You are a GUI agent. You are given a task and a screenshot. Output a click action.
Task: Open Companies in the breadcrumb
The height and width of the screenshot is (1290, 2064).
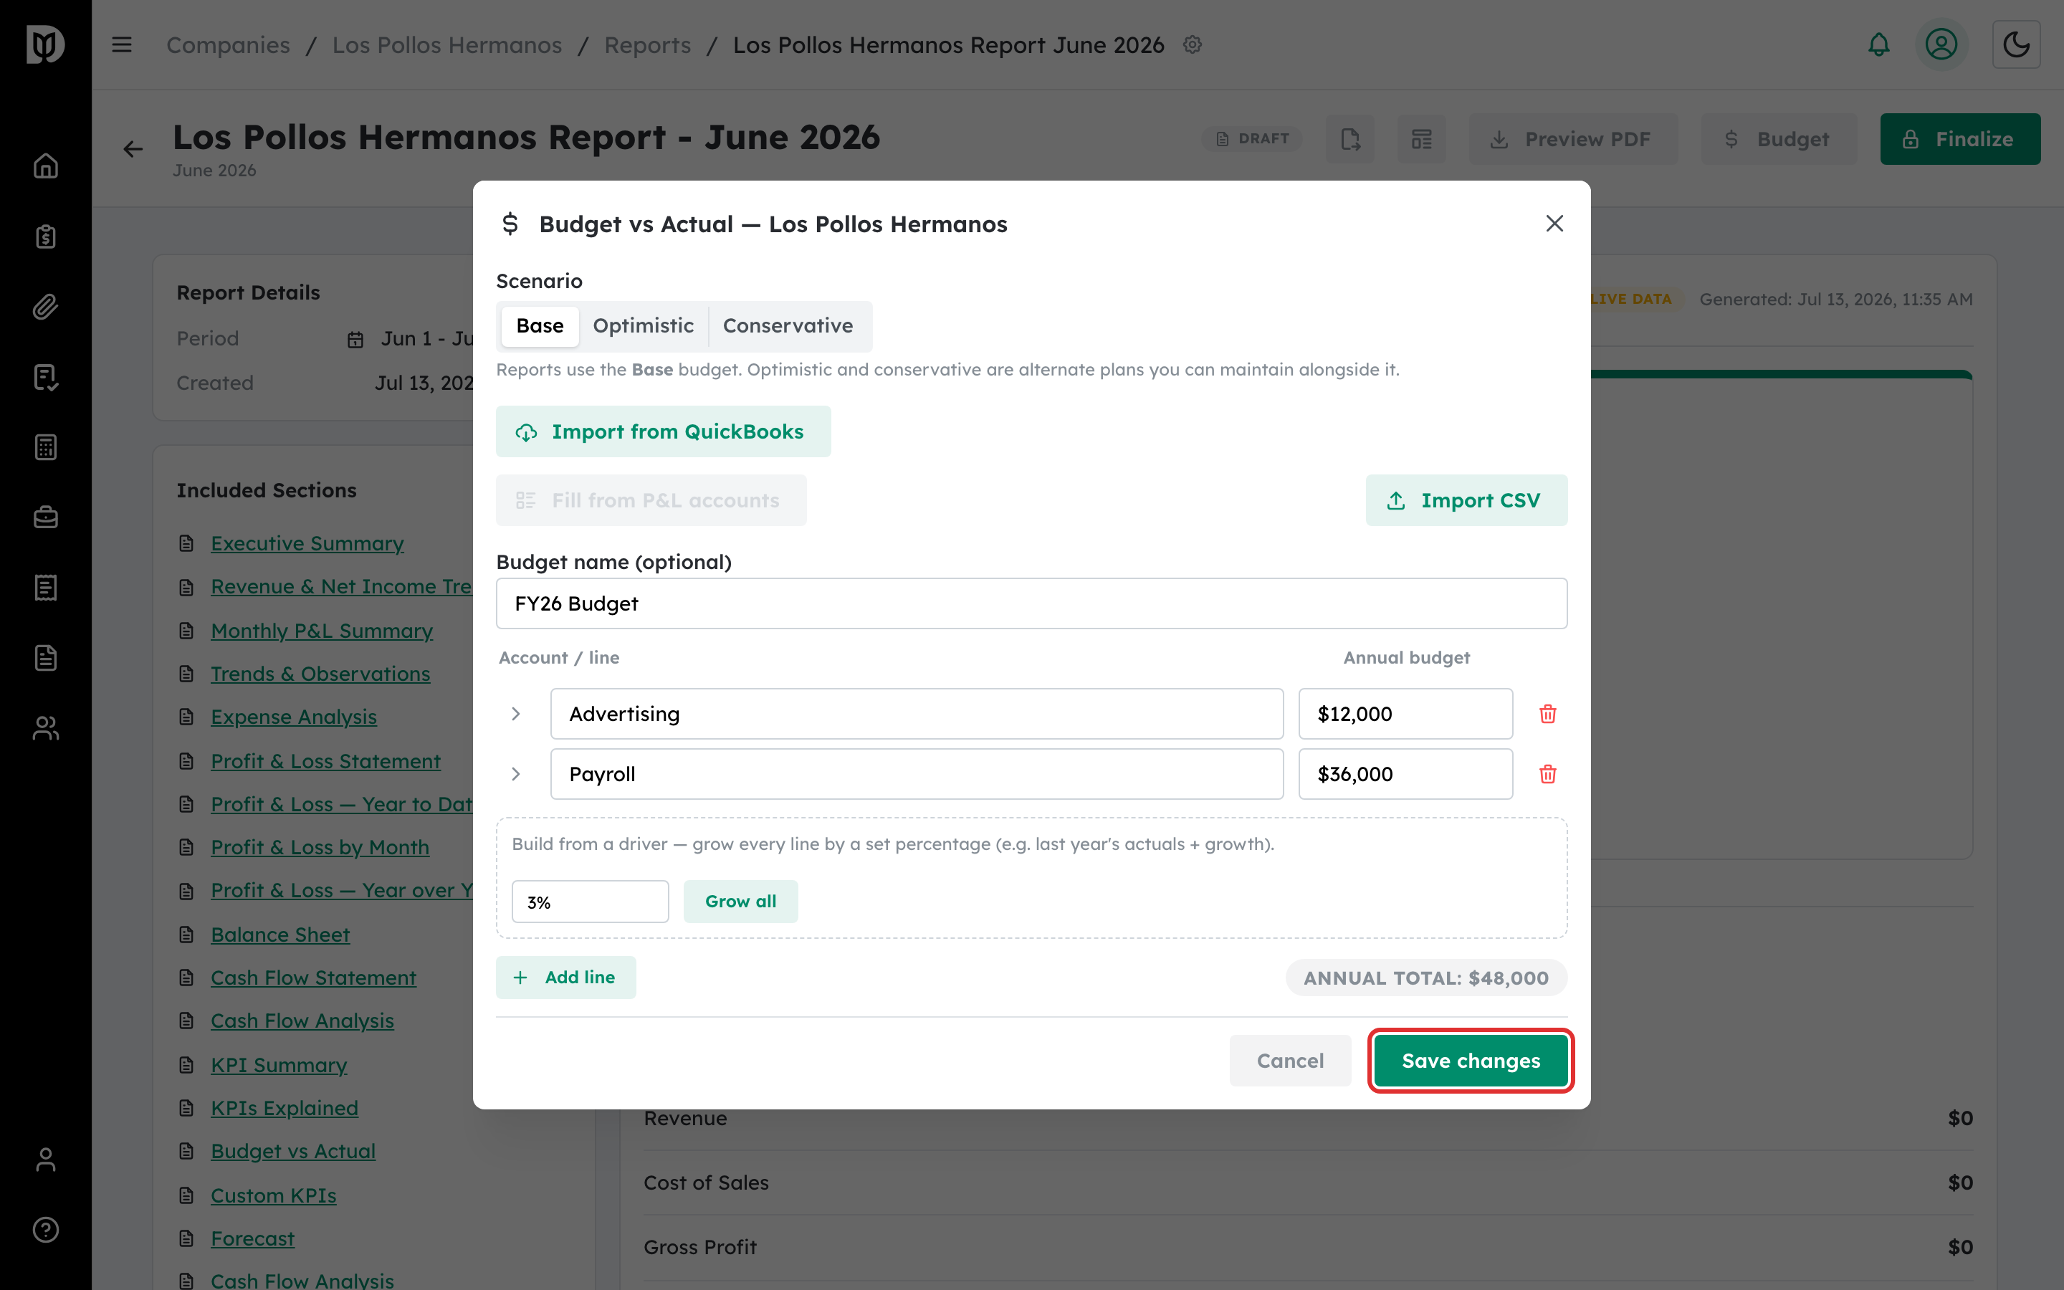click(x=228, y=44)
